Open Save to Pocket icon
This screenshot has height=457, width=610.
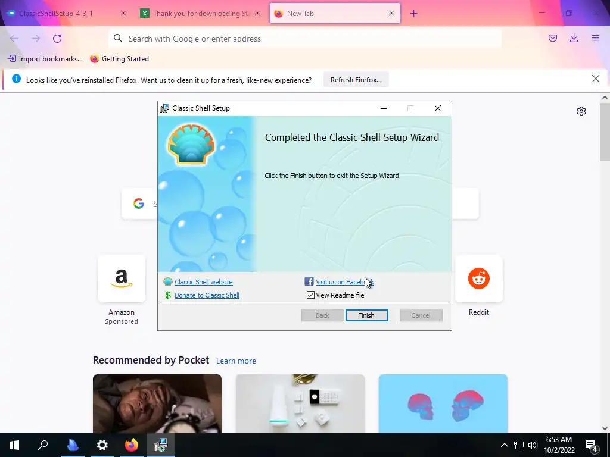[553, 38]
